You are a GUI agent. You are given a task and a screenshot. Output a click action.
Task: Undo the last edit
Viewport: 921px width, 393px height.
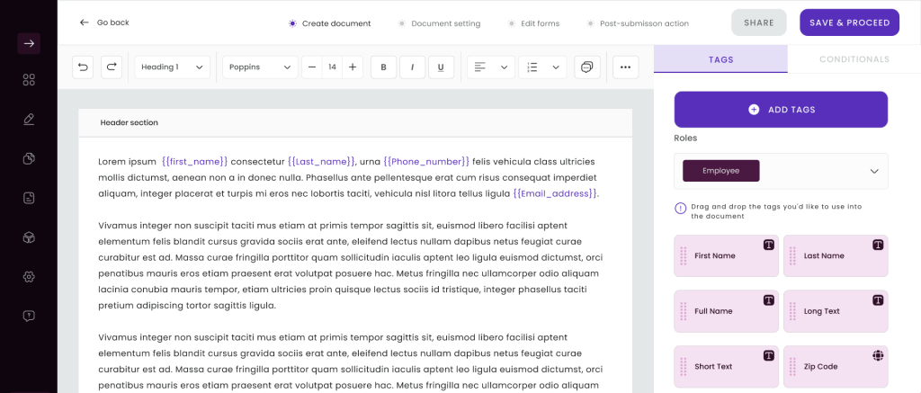pos(83,67)
